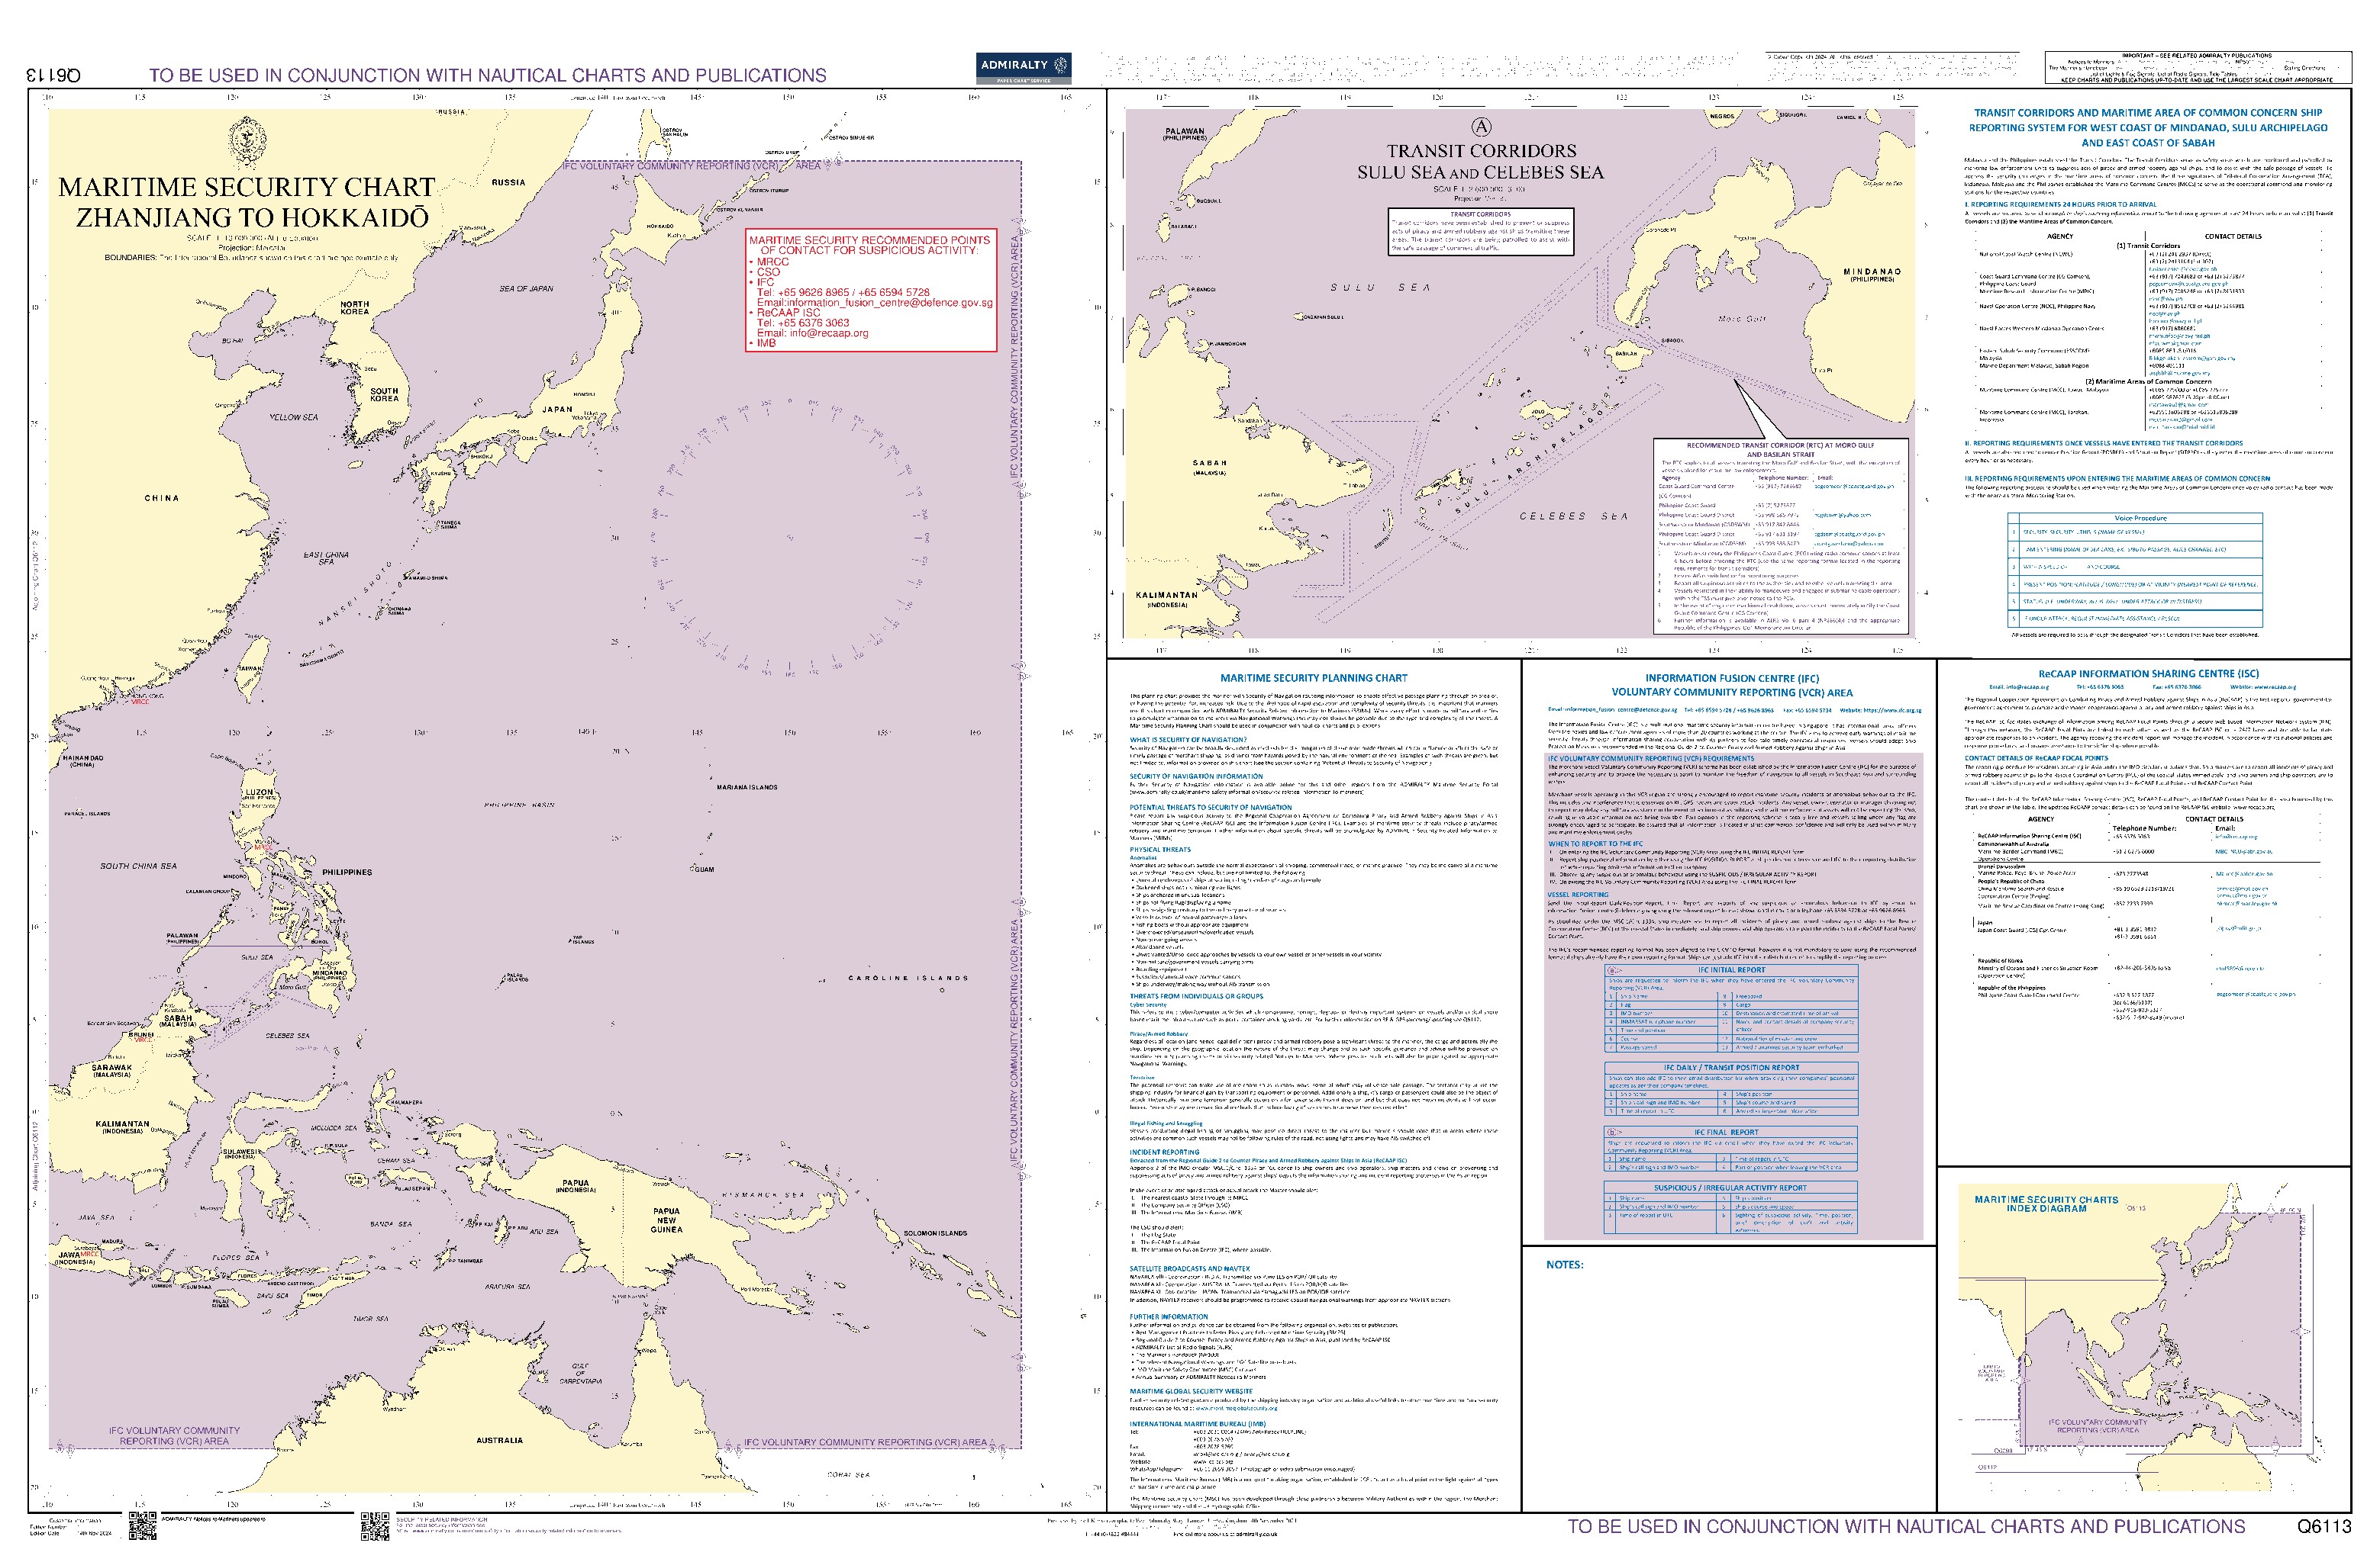The image size is (2380, 1546).
Task: Click the Transit Corridors Sulu Sea inset title
Action: (1480, 162)
